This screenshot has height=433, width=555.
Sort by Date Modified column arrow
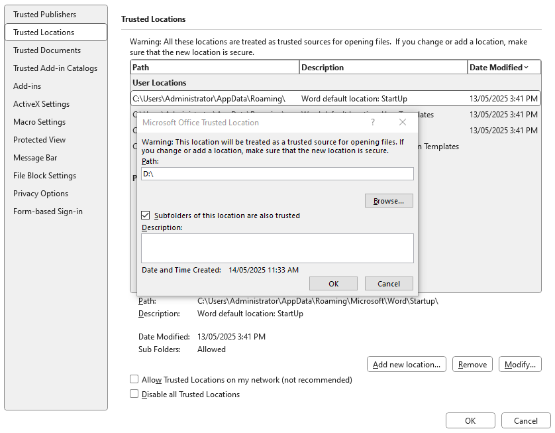coord(527,67)
